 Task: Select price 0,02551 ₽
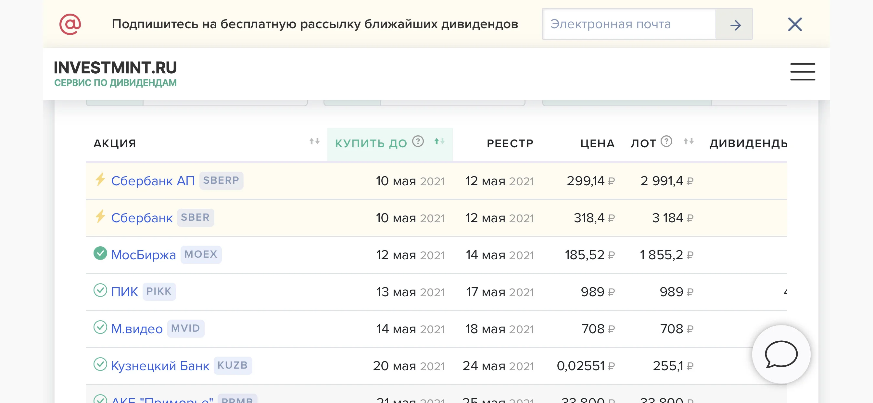[586, 366]
